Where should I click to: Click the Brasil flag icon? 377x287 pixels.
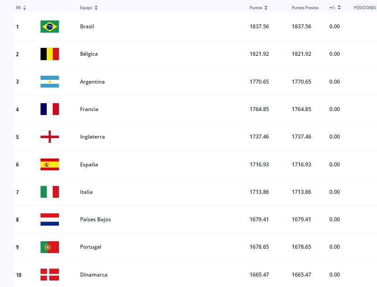tap(49, 27)
